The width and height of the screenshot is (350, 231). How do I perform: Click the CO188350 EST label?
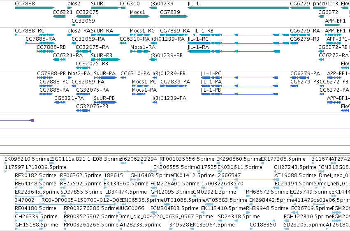click(x=263, y=224)
